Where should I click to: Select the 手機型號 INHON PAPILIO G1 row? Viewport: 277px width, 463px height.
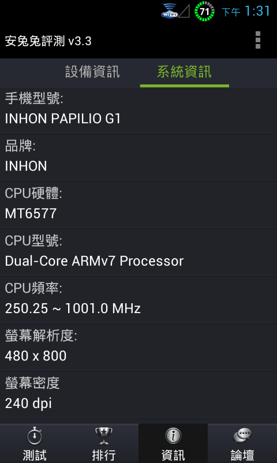point(138,110)
